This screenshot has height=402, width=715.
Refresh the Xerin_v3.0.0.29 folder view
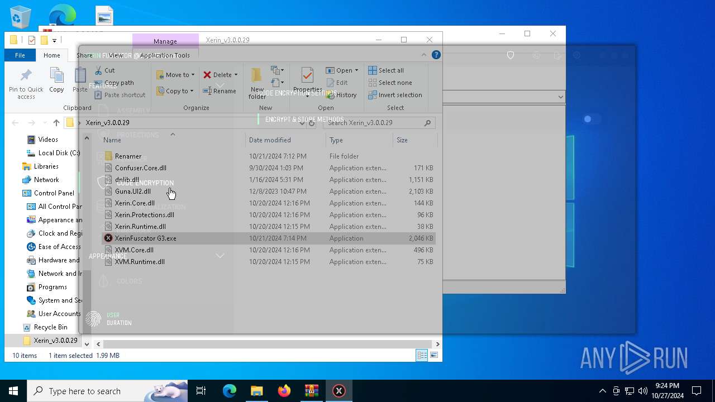tap(312, 123)
